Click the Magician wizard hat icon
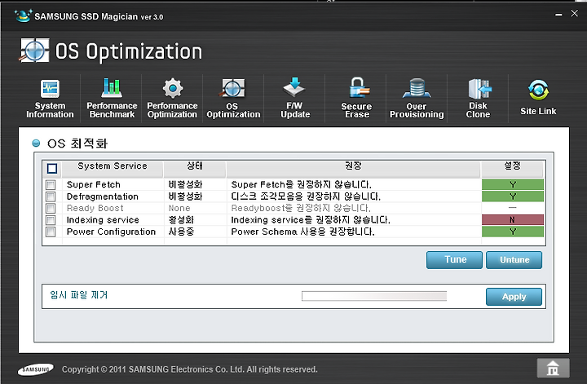This screenshot has width=587, height=384. [23, 16]
